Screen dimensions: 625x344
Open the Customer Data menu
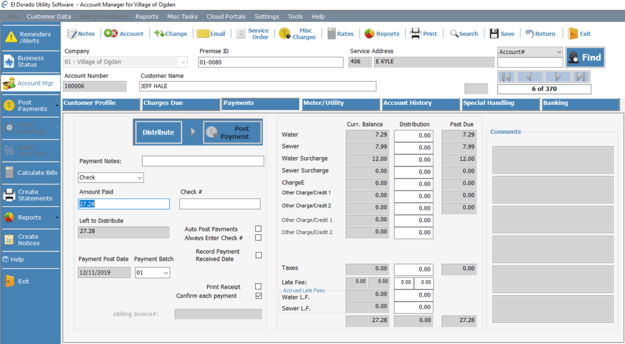pos(49,16)
